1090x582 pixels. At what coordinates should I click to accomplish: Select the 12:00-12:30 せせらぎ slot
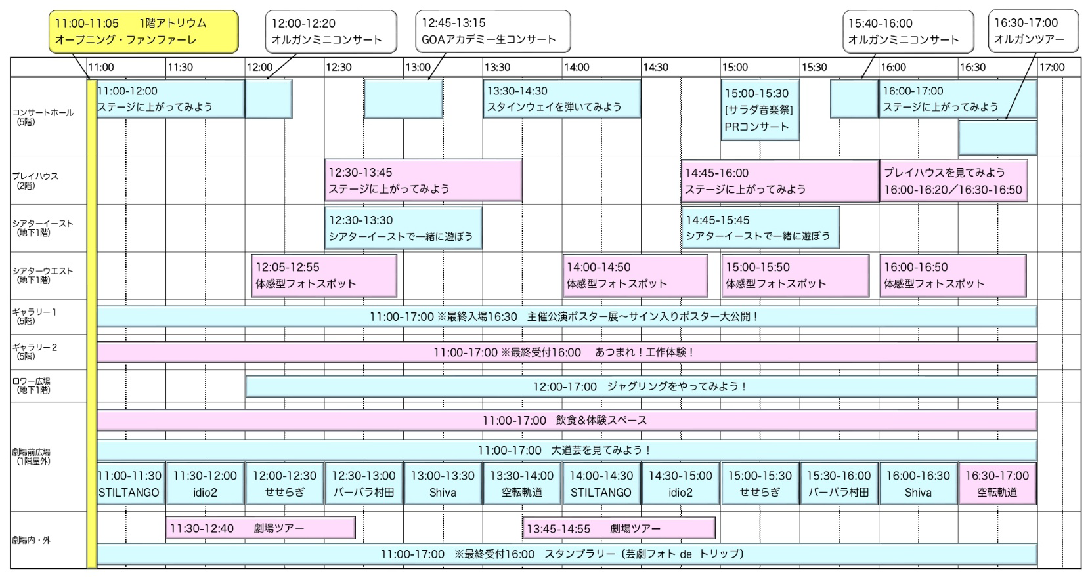284,484
